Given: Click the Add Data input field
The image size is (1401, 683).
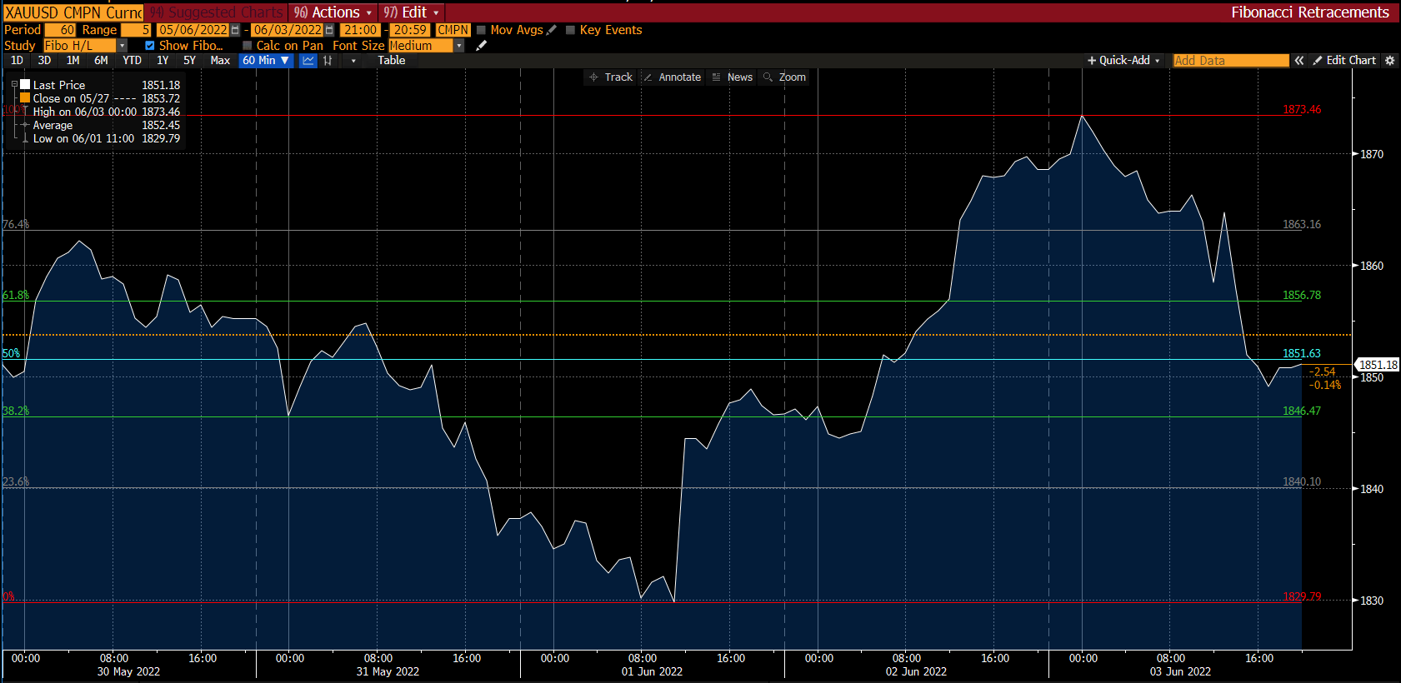Looking at the screenshot, I should [x=1230, y=61].
